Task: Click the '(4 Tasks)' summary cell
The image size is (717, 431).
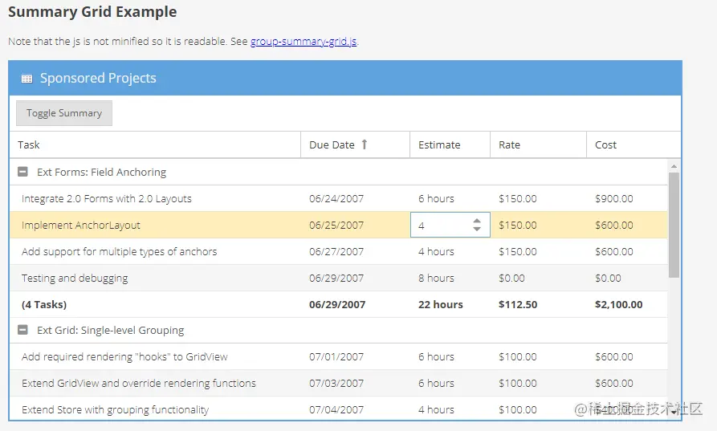Action: [x=44, y=304]
